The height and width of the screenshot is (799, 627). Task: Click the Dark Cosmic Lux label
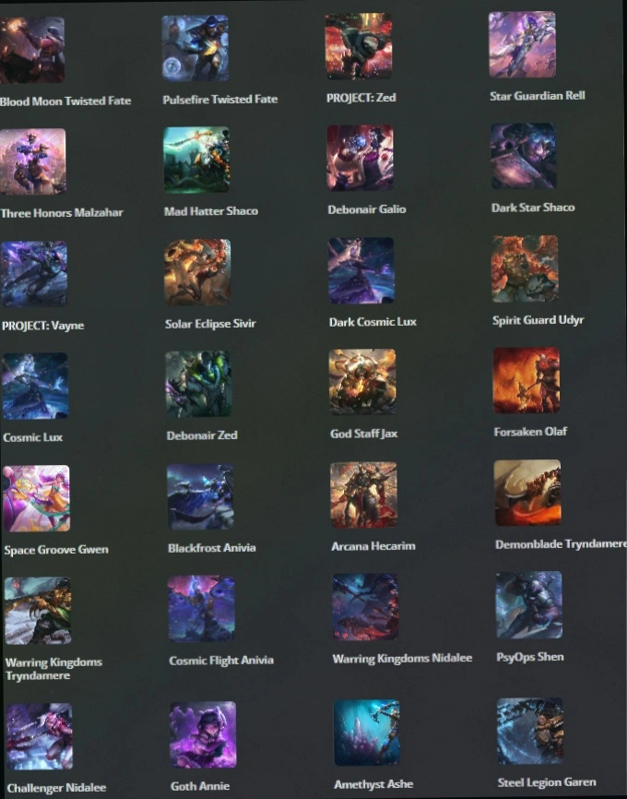pos(373,322)
